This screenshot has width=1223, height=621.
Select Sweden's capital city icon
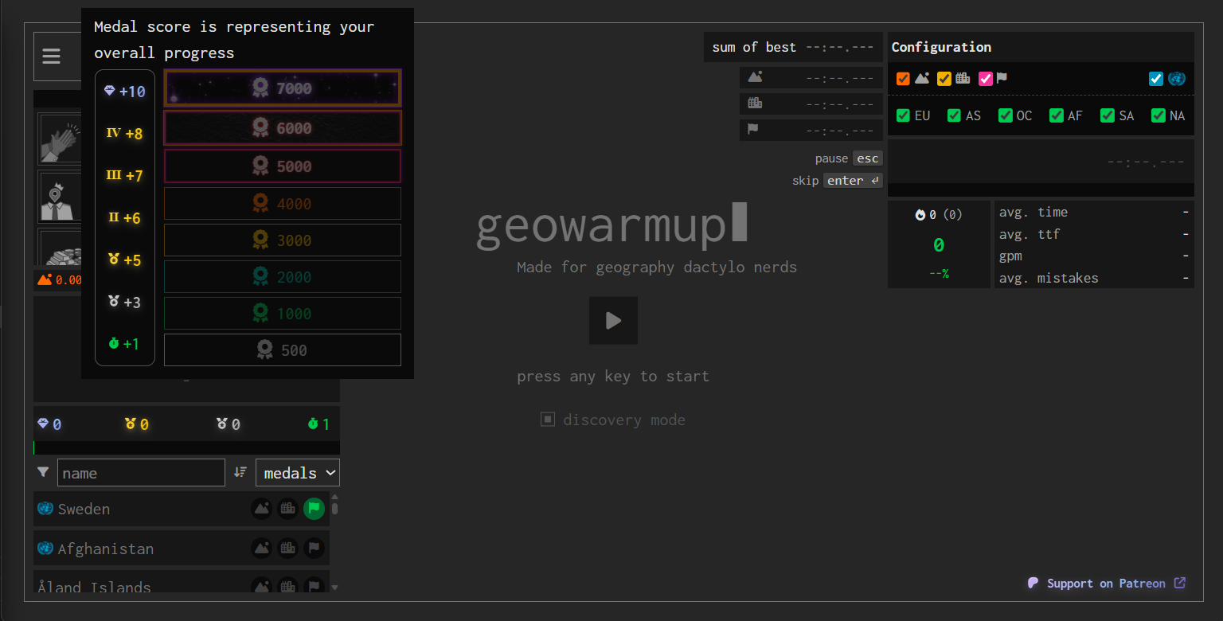[288, 508]
